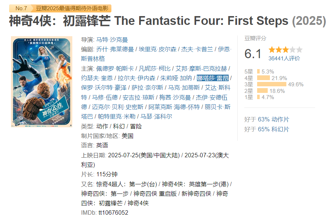Click highlighted cast name 娜塔莎·雷昂
This screenshot has height=222, width=332.
point(213,78)
